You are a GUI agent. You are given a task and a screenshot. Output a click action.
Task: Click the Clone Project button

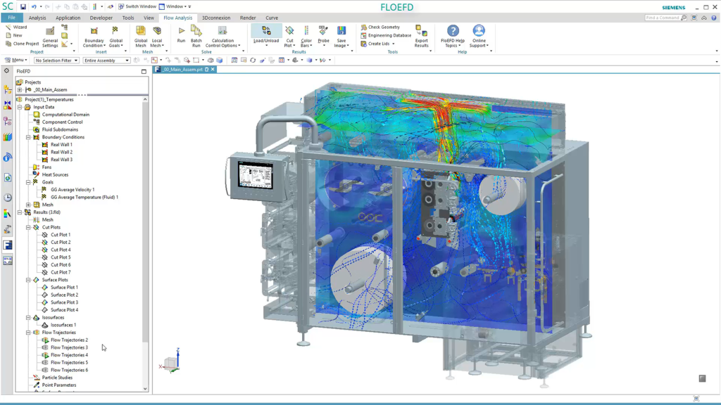pos(22,44)
